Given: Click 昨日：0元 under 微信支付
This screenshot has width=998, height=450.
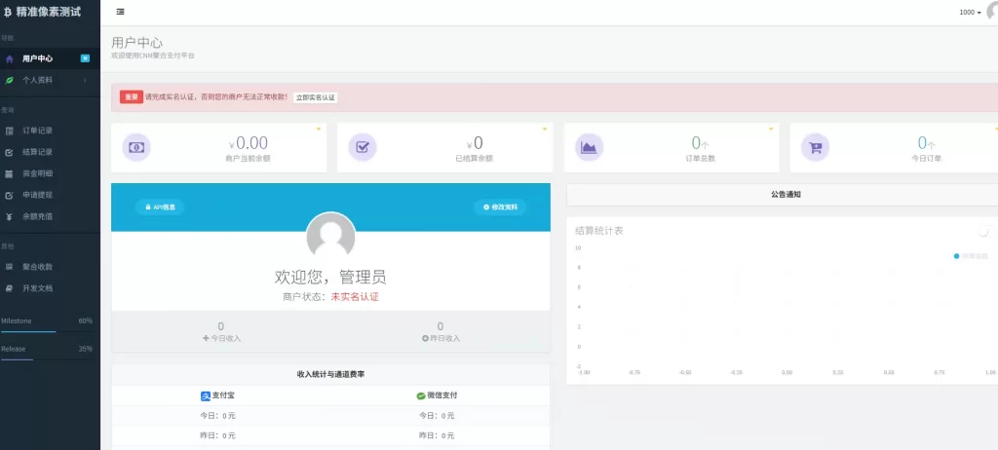Looking at the screenshot, I should (437, 436).
